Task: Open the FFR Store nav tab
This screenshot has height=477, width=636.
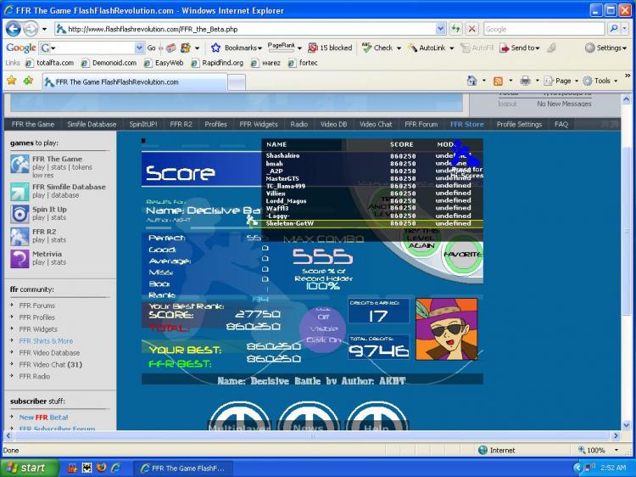Action: (466, 124)
